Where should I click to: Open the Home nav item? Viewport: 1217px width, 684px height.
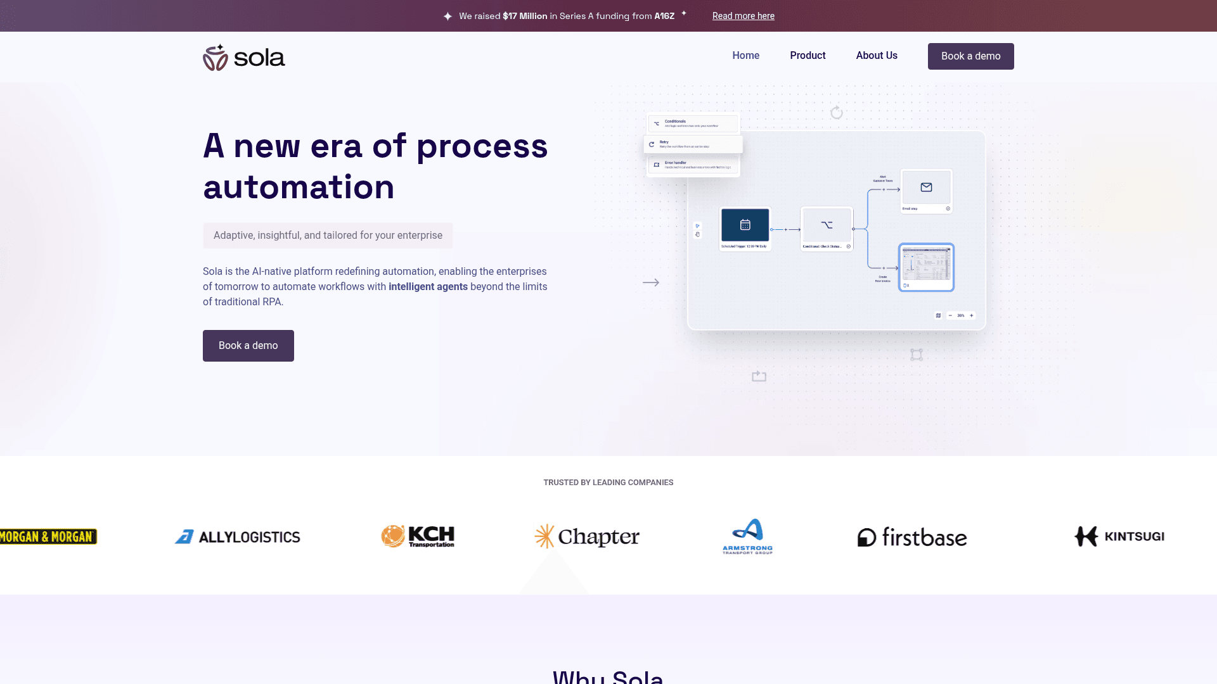click(745, 56)
